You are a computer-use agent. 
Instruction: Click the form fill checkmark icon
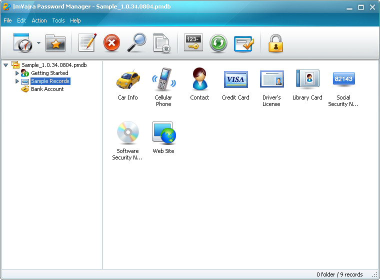[x=244, y=43]
